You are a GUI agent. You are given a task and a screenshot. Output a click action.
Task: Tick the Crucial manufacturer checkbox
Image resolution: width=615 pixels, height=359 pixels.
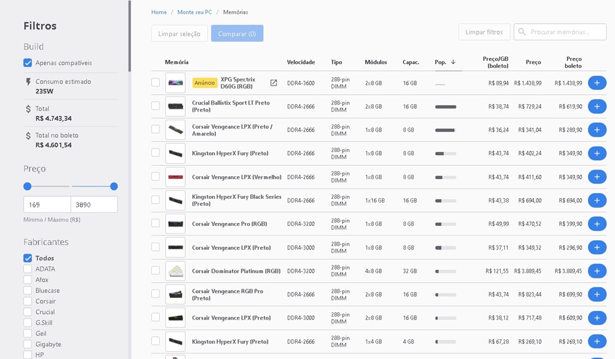click(28, 312)
